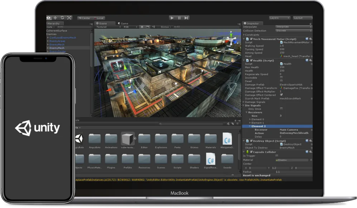The image size is (357, 208).
Task: Click the Center pivot button
Action: tap(85, 17)
